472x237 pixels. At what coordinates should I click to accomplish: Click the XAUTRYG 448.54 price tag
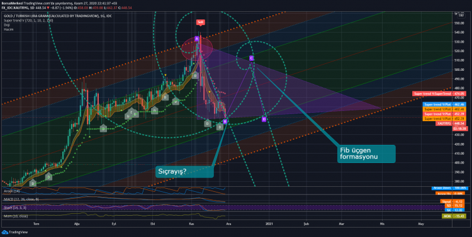coord(451,124)
